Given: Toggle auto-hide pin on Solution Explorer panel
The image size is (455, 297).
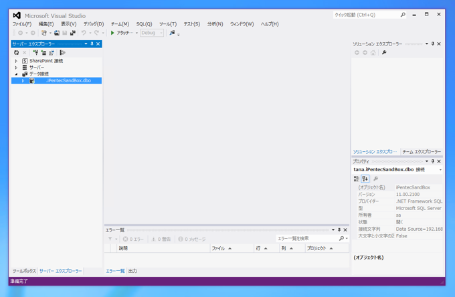Looking at the screenshot, I should pos(433,43).
